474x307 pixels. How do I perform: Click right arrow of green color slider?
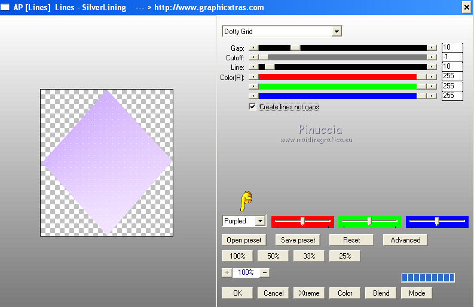click(x=432, y=87)
